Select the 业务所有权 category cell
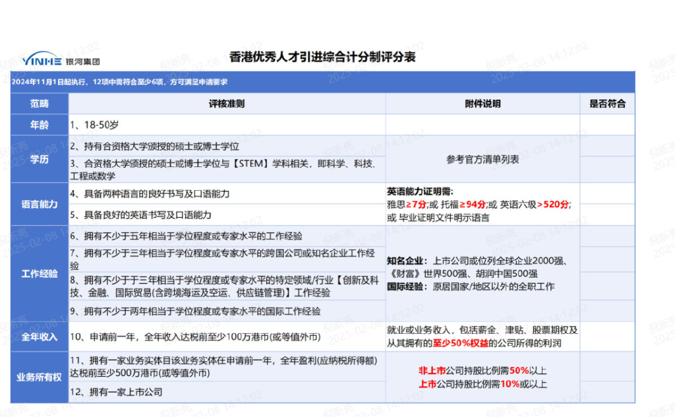The height and width of the screenshot is (417, 675). [39, 378]
